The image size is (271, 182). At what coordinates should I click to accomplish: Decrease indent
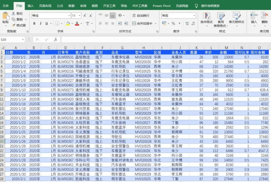pyautogui.click(x=120, y=23)
